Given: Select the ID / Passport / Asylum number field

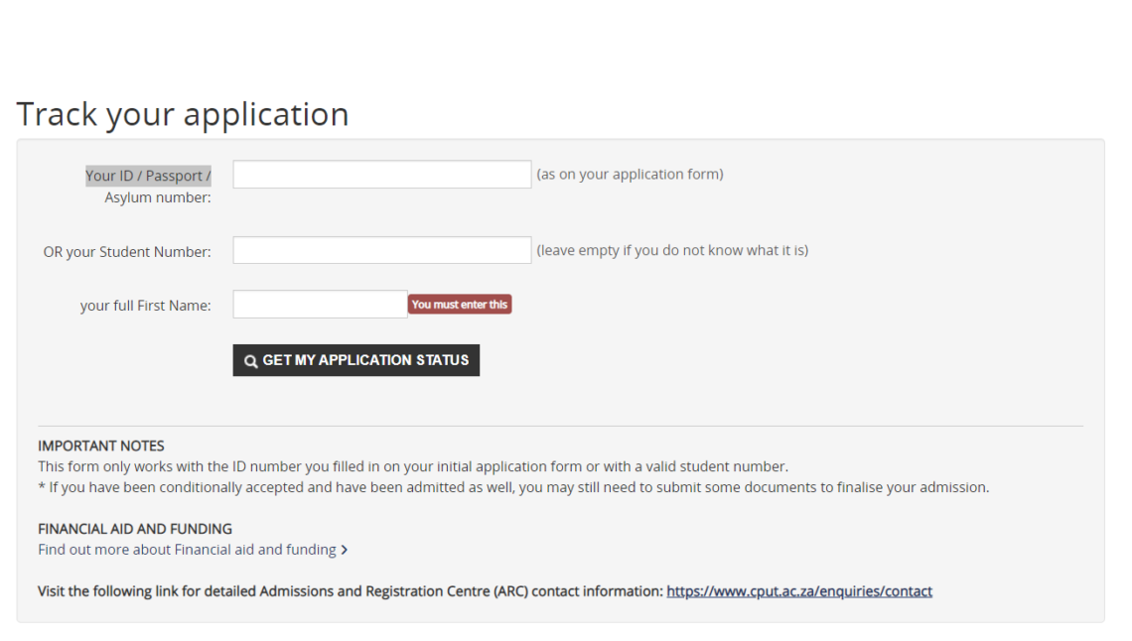Looking at the screenshot, I should click(381, 173).
